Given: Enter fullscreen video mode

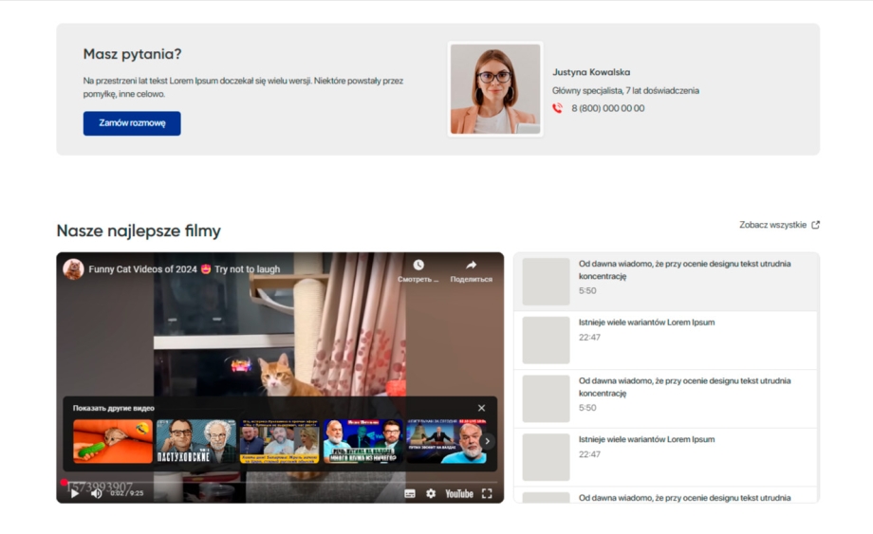Looking at the screenshot, I should 487,493.
